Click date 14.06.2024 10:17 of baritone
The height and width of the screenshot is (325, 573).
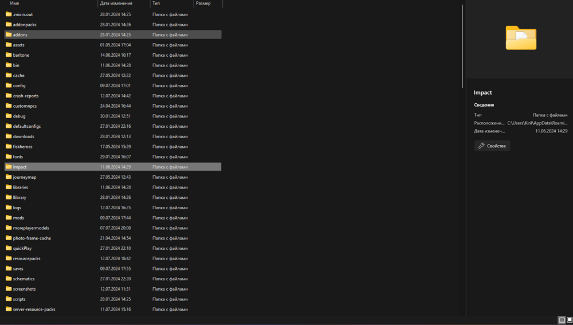(x=116, y=55)
